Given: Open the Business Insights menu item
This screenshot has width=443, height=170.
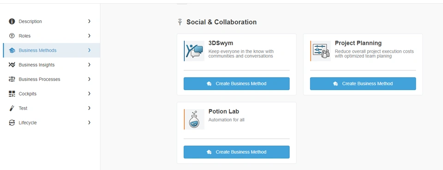Looking at the screenshot, I should click(x=51, y=65).
